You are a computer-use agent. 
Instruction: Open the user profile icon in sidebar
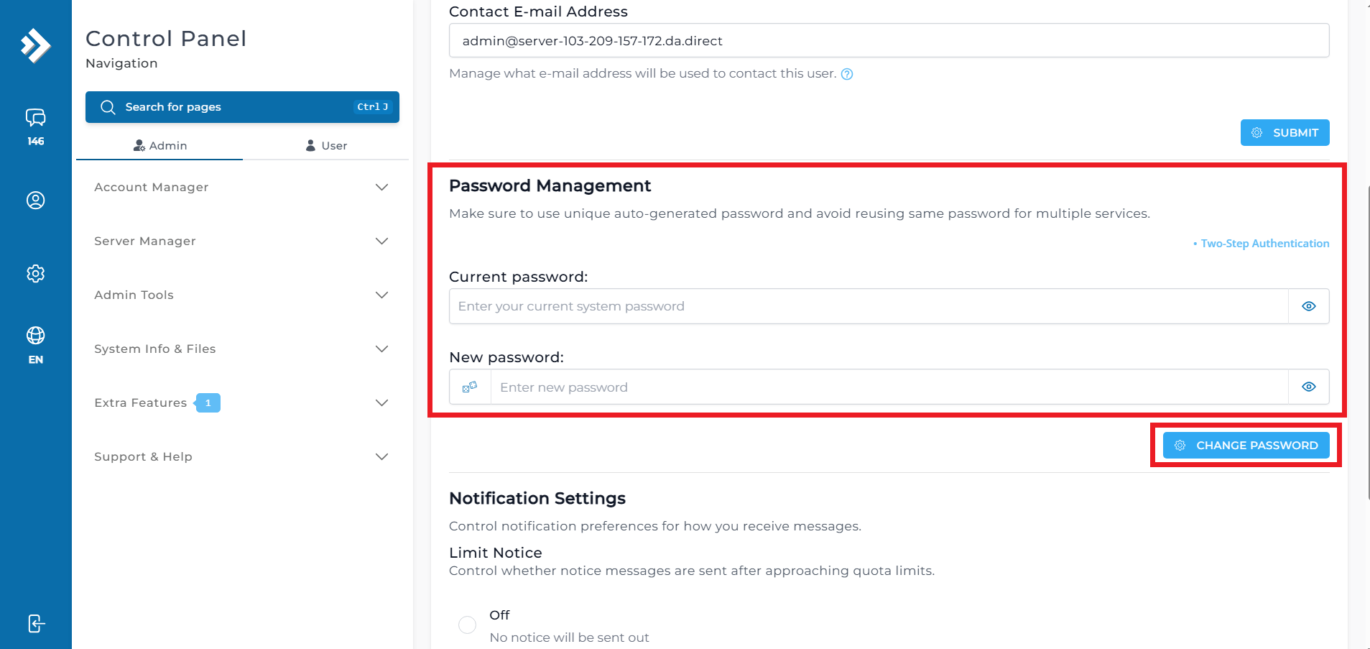coord(35,201)
